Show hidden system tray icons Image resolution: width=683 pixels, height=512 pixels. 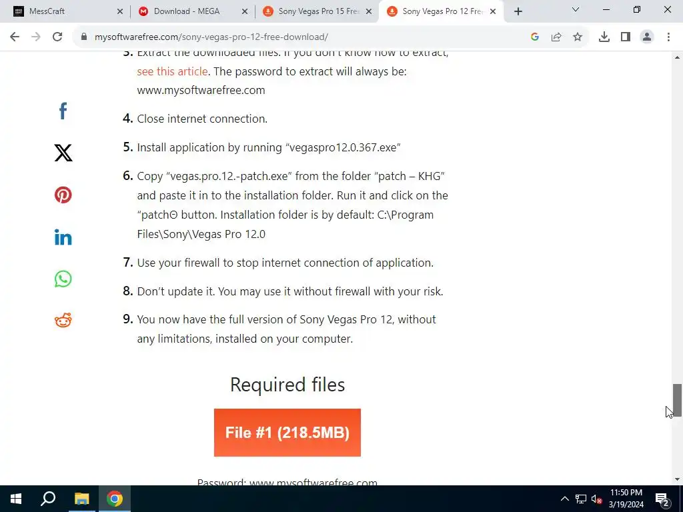(x=564, y=499)
